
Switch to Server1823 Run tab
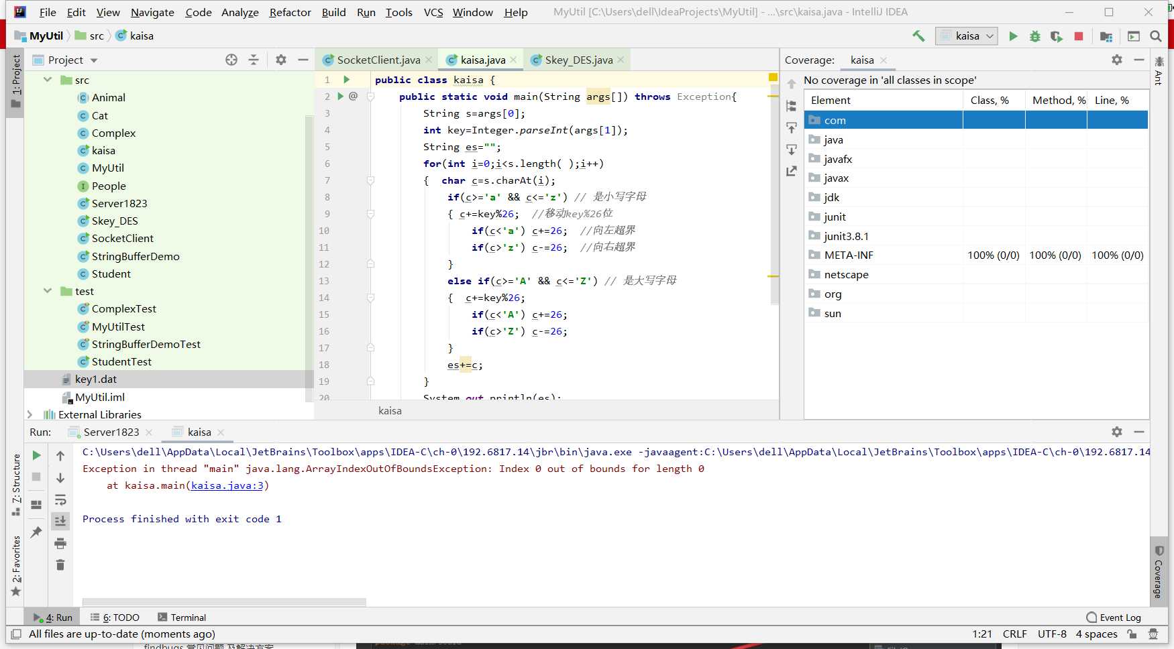coord(111,432)
